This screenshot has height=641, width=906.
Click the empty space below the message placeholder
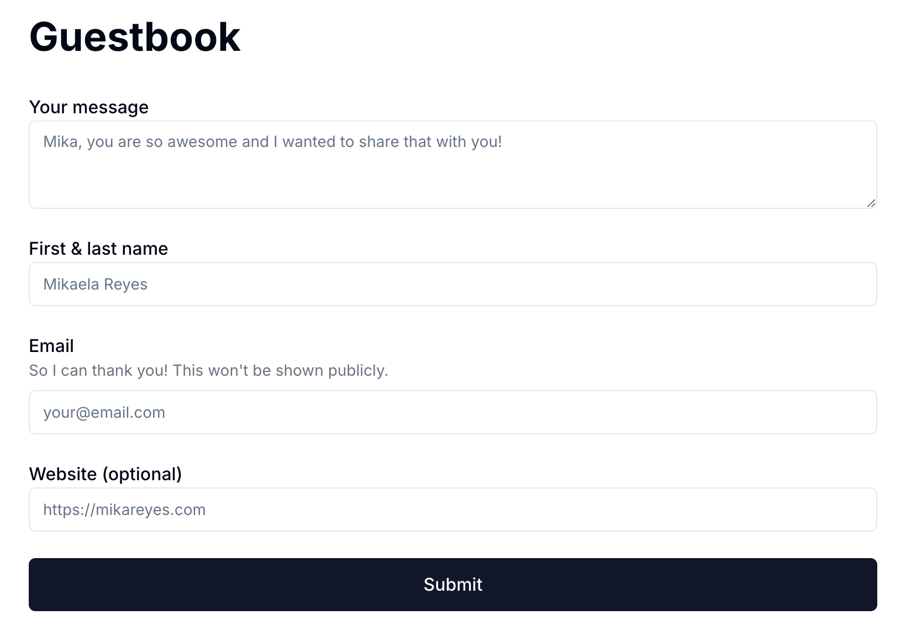331,182
